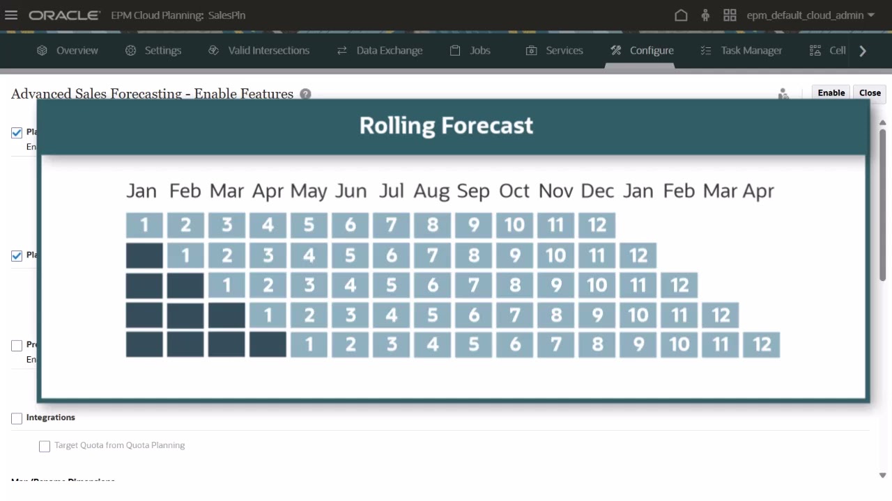Click the Oracle logo

coord(65,15)
